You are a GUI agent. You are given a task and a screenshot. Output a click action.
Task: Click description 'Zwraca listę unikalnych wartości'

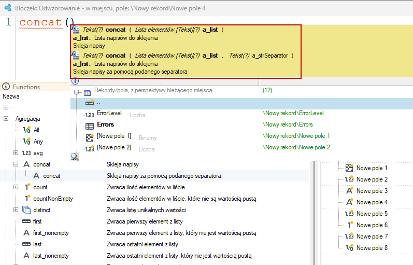pyautogui.click(x=146, y=210)
